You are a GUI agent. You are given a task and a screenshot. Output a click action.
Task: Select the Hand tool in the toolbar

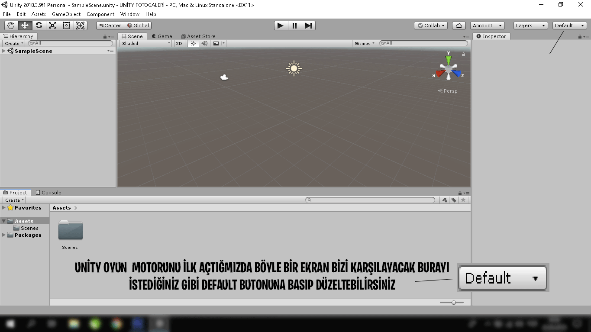[11, 26]
